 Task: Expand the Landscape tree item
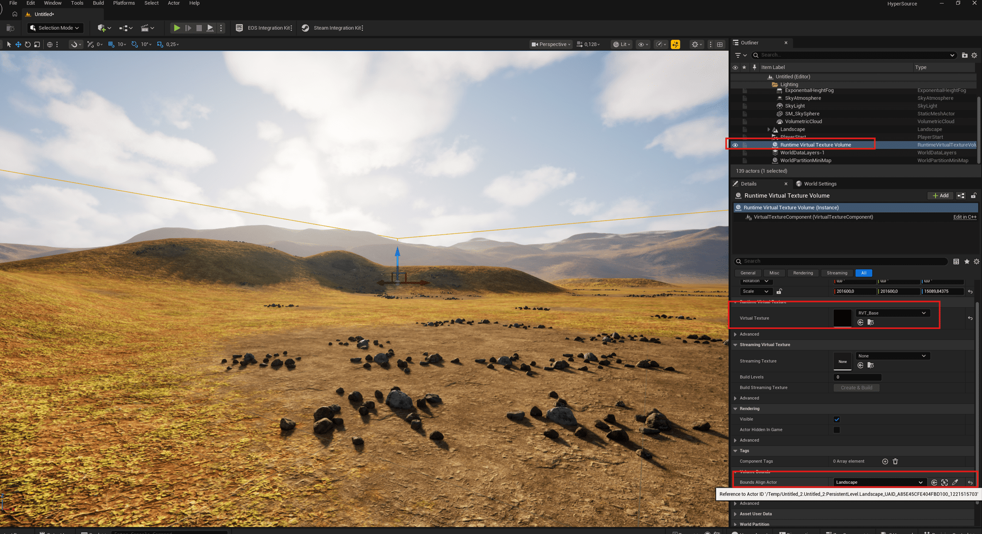coord(769,130)
